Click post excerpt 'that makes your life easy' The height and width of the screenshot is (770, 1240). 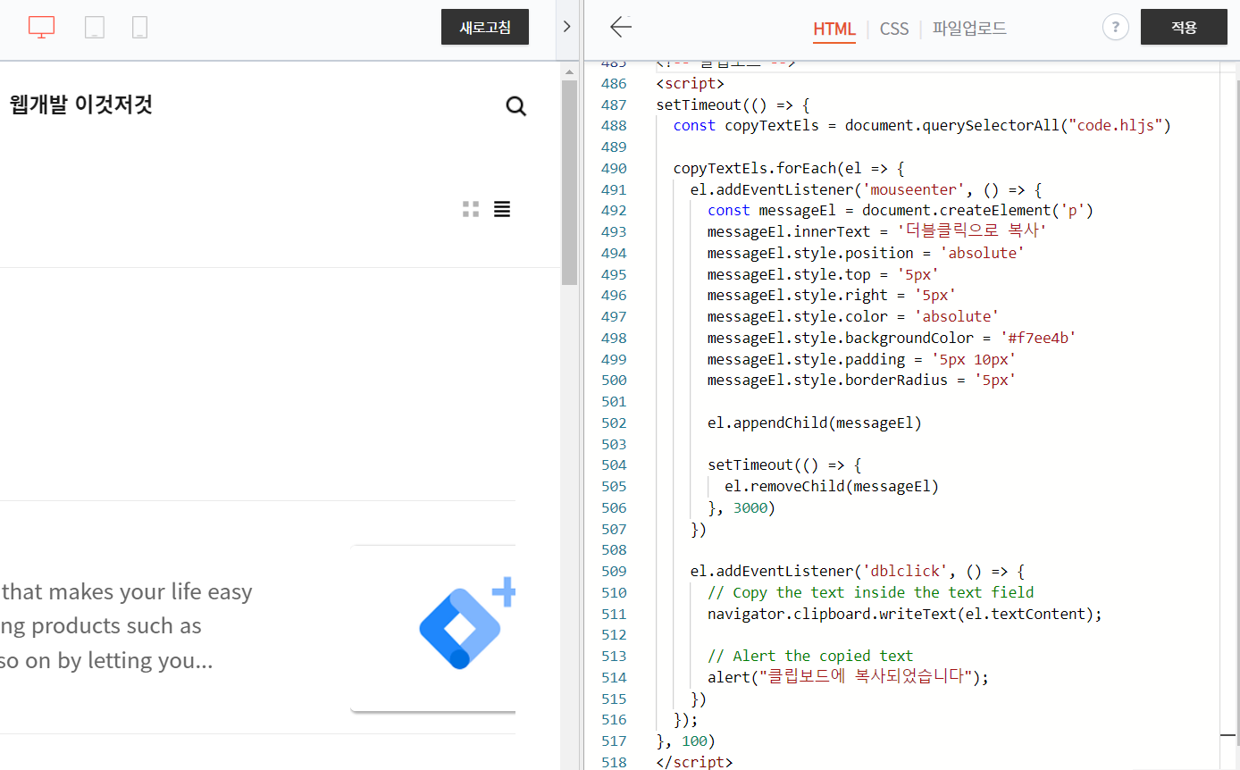click(128, 591)
